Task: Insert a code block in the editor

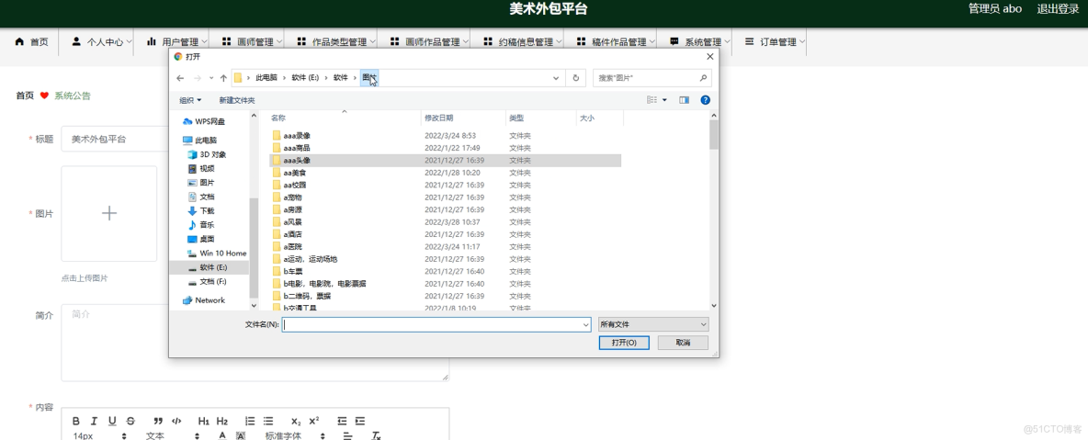Action: (177, 422)
